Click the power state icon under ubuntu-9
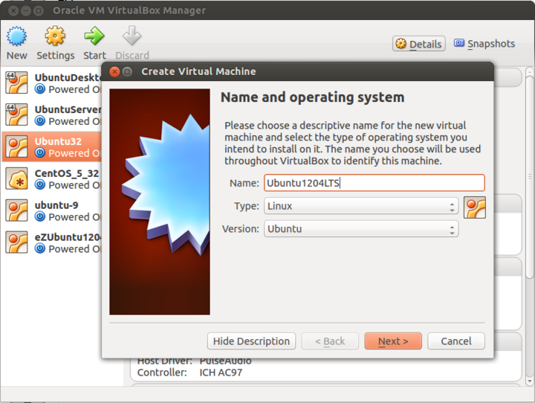Image resolution: width=535 pixels, height=403 pixels. coord(40,216)
